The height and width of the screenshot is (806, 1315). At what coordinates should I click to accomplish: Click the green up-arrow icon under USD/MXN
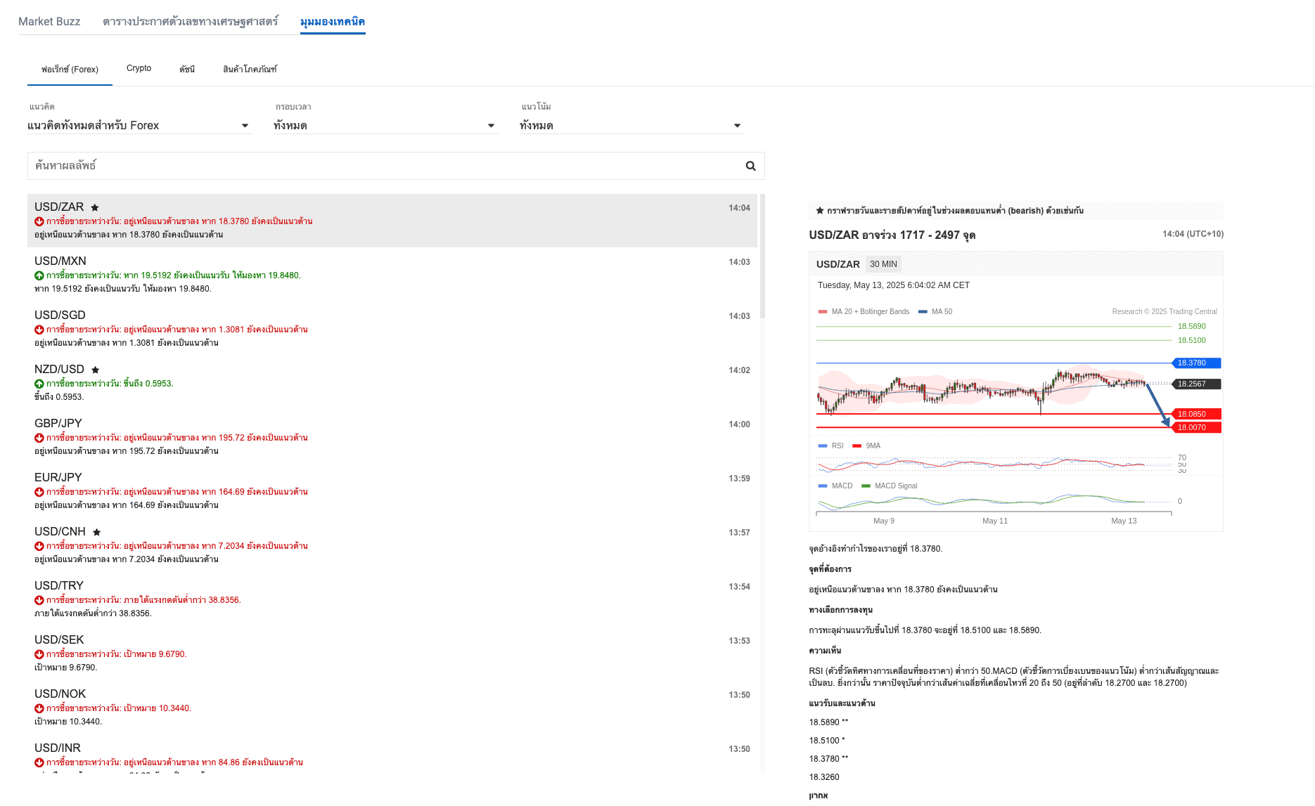(39, 275)
